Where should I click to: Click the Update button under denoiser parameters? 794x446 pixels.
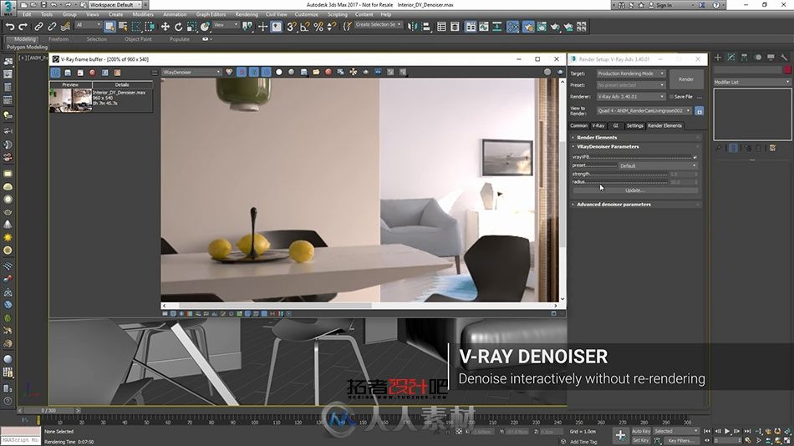click(x=635, y=190)
